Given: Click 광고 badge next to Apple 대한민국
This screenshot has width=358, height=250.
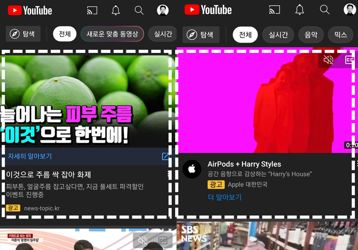Looking at the screenshot, I should 216,185.
